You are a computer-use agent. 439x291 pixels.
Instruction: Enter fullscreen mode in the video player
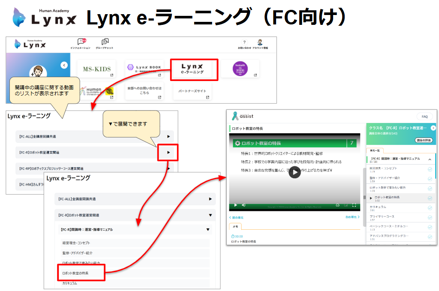pos(354,205)
